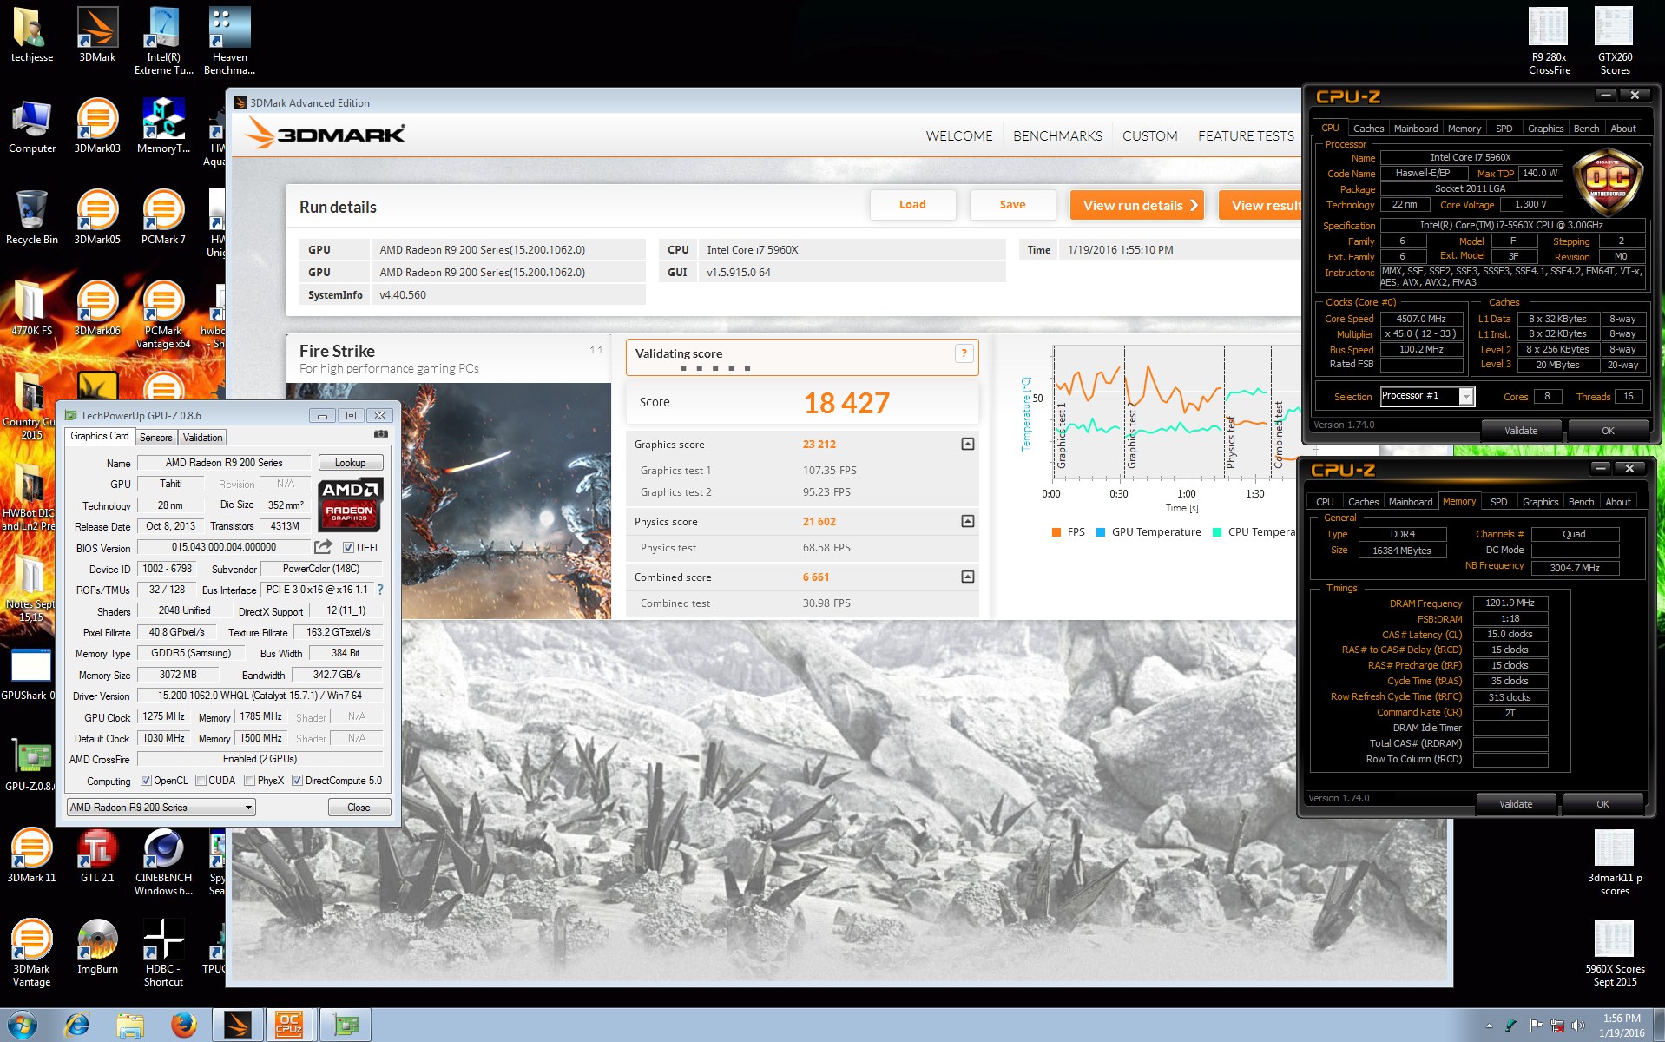Viewport: 1665px width, 1042px height.
Task: Click orange FPS legend swatch
Action: click(1056, 532)
